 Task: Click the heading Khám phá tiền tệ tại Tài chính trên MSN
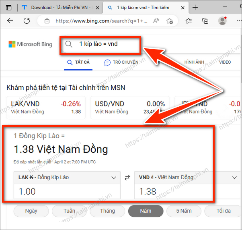click(x=66, y=88)
